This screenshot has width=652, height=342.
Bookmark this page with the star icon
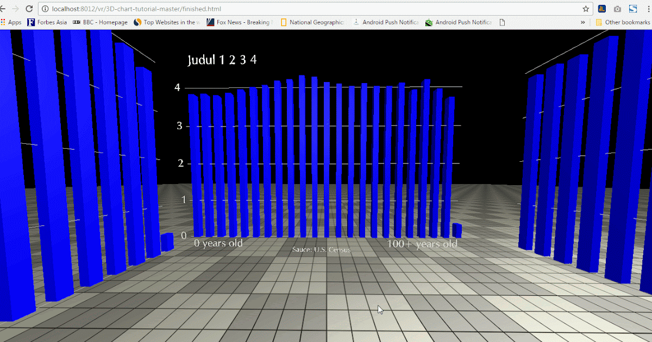click(x=585, y=9)
